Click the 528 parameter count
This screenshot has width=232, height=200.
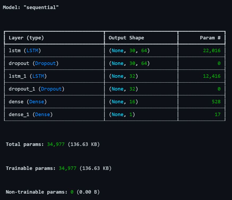click(x=216, y=102)
